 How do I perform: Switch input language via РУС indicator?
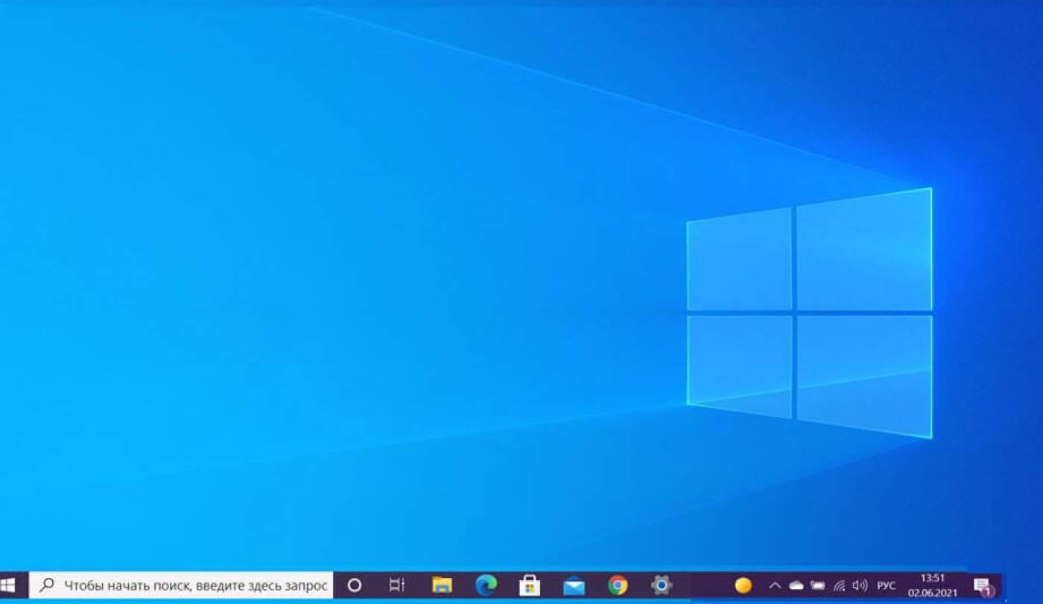[x=886, y=586]
